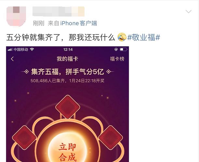
Task: Select the left red fu card diamond
Action: click(x=24, y=138)
